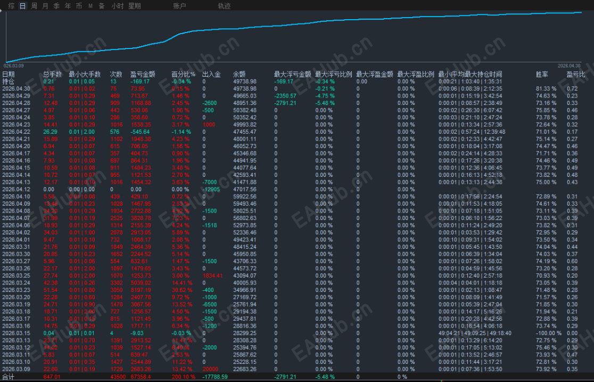Open the 周 weekly tab

(34, 6)
